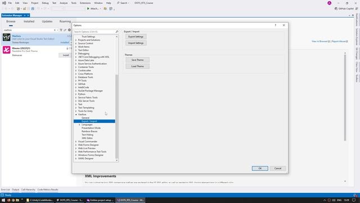Screen dimensions: 360x203
Task: Switch to the Roaming tab
Action: (x=65, y=21)
